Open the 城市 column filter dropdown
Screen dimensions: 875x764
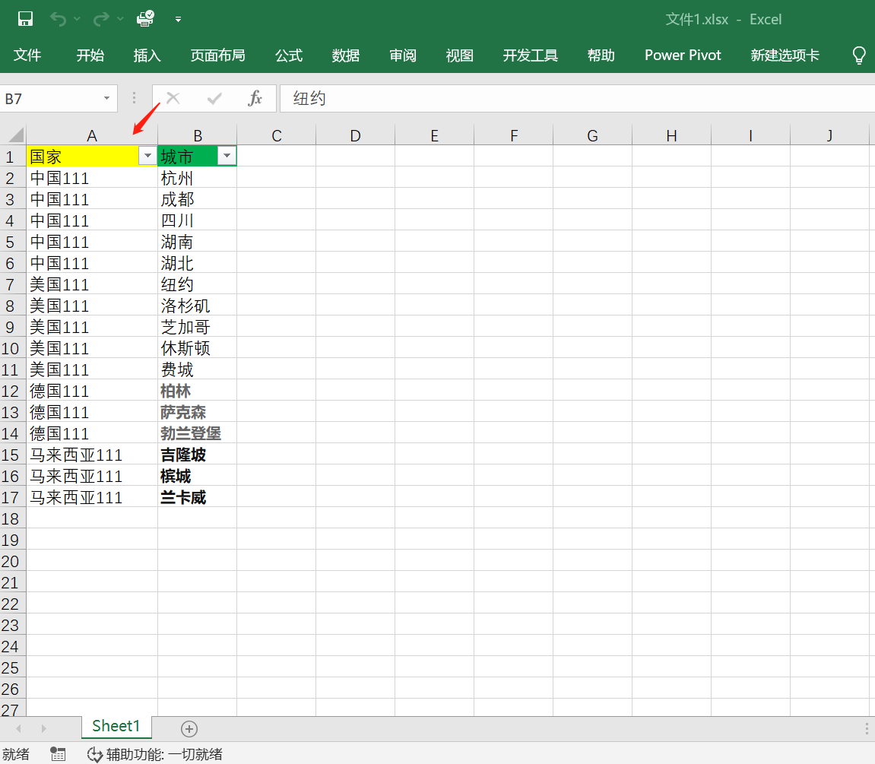tap(227, 156)
